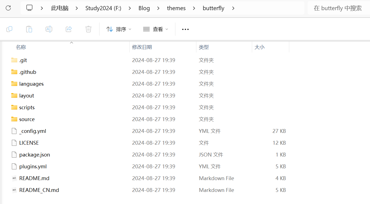Open the 查看 view dropdown
370x204 pixels.
tap(155, 29)
